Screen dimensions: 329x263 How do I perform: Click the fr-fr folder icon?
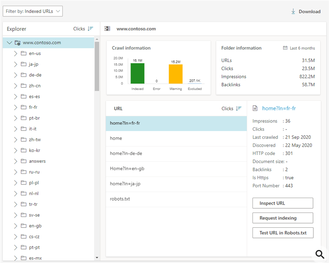(x=23, y=107)
